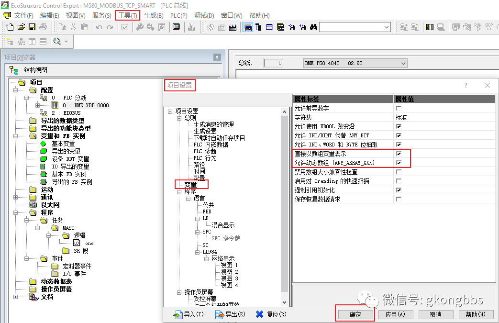Click the 帮助(H) button in dialog
The width and height of the screenshot is (499, 323).
[476, 315]
